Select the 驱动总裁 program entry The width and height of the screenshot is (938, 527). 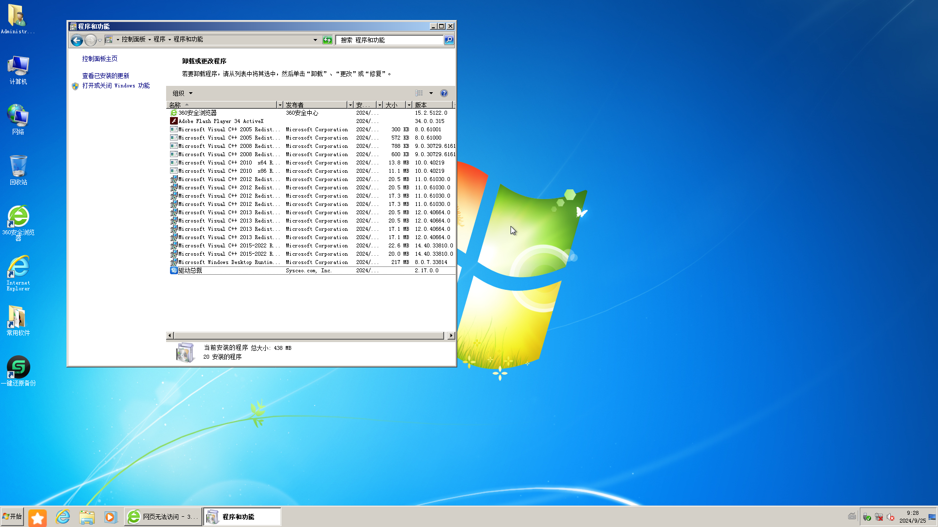pyautogui.click(x=313, y=270)
